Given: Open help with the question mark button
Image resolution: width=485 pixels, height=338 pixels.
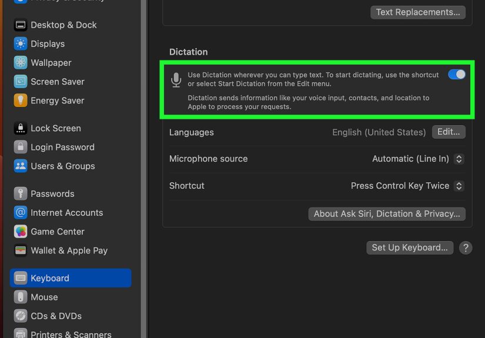Looking at the screenshot, I should tap(466, 247).
